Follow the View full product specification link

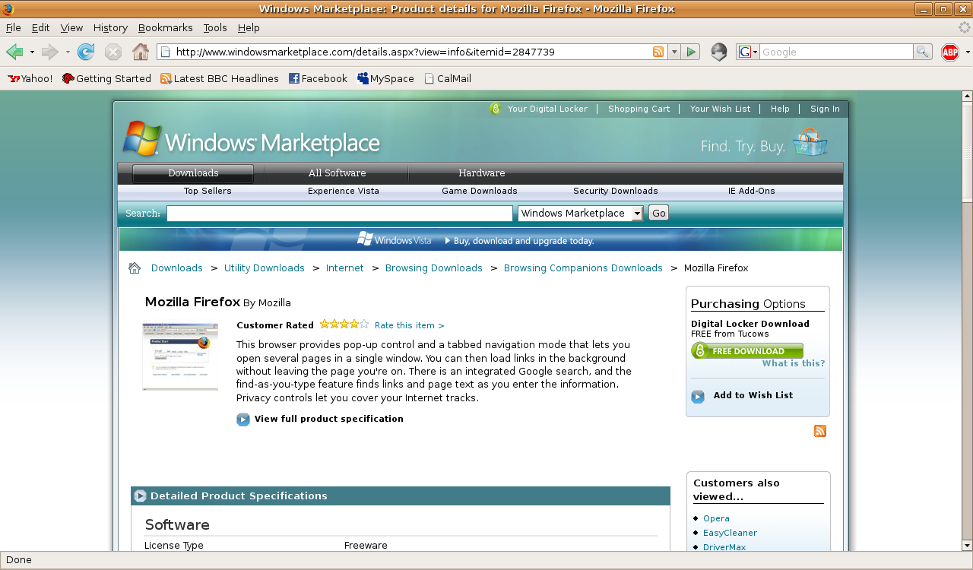328,419
